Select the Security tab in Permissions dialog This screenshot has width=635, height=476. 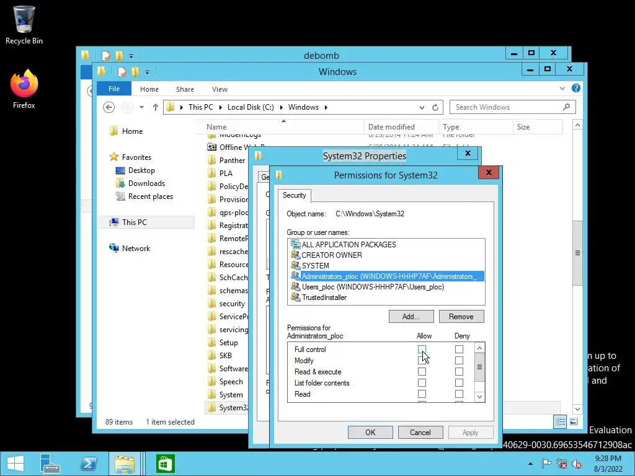click(295, 195)
